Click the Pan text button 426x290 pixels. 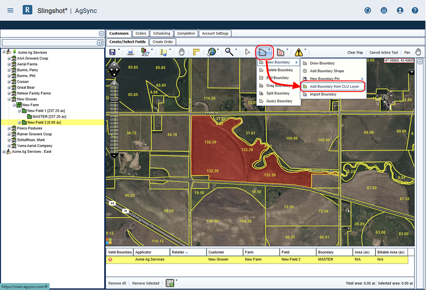[407, 52]
